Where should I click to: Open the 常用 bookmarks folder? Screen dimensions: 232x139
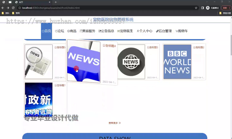(16, 13)
